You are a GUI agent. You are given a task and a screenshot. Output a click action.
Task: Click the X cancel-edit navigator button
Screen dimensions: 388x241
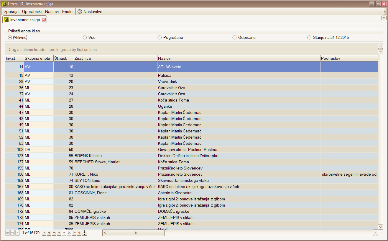point(69,233)
